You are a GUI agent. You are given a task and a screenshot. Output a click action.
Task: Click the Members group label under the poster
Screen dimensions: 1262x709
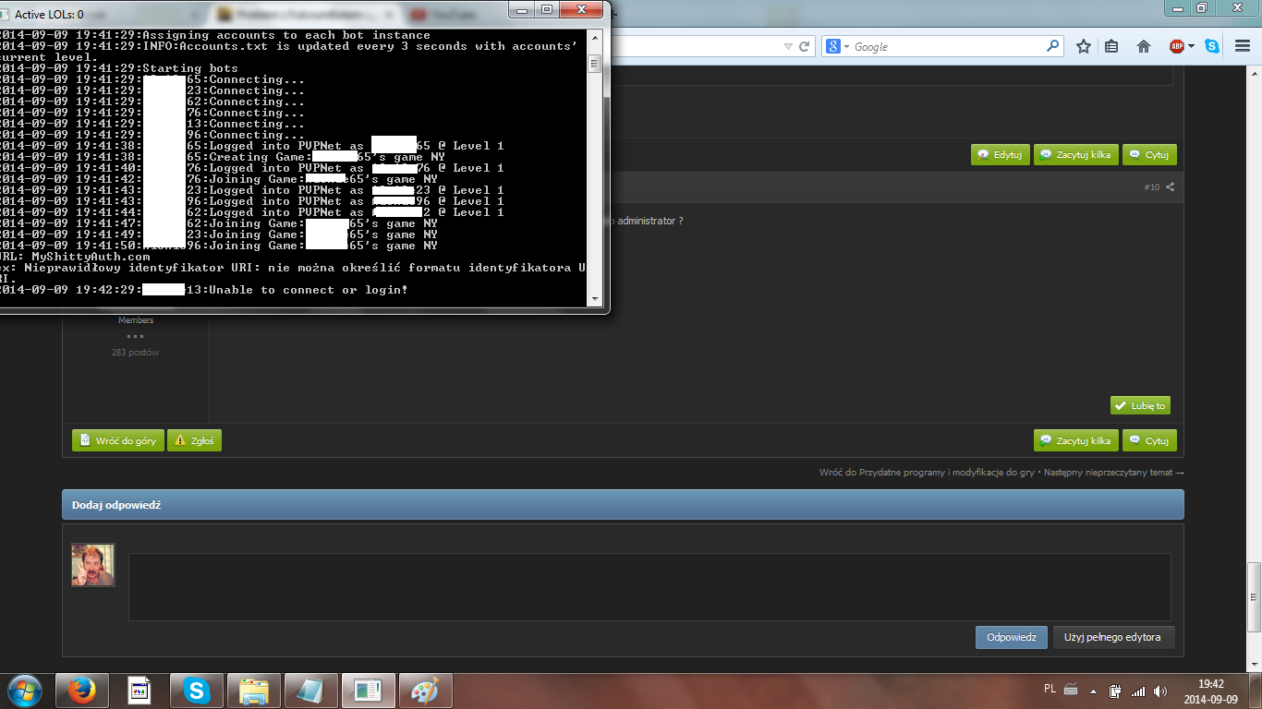pos(136,320)
